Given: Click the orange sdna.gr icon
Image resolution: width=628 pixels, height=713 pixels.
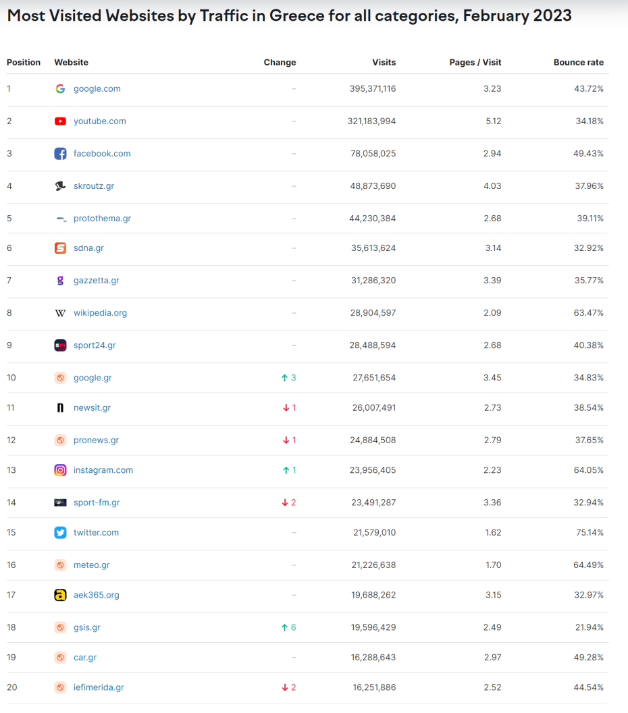Looking at the screenshot, I should click(x=60, y=248).
